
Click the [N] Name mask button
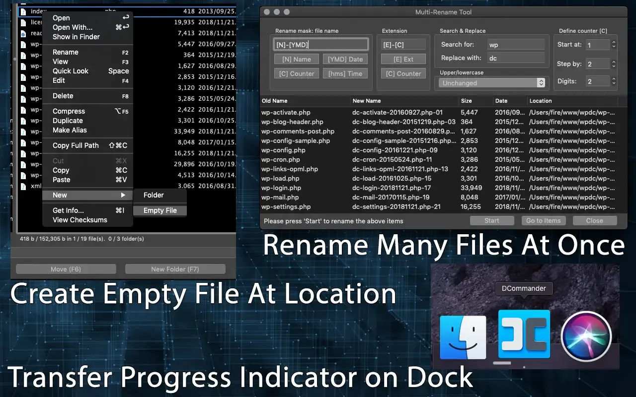pyautogui.click(x=296, y=59)
